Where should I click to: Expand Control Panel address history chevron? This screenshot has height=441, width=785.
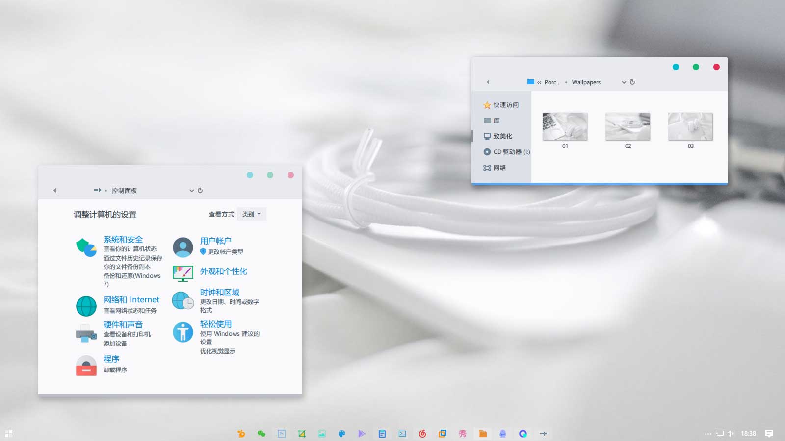coord(192,191)
